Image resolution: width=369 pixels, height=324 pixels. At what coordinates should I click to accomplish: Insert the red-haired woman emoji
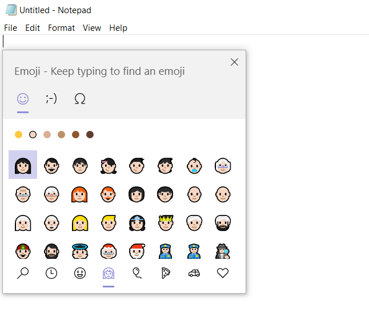pos(79,194)
